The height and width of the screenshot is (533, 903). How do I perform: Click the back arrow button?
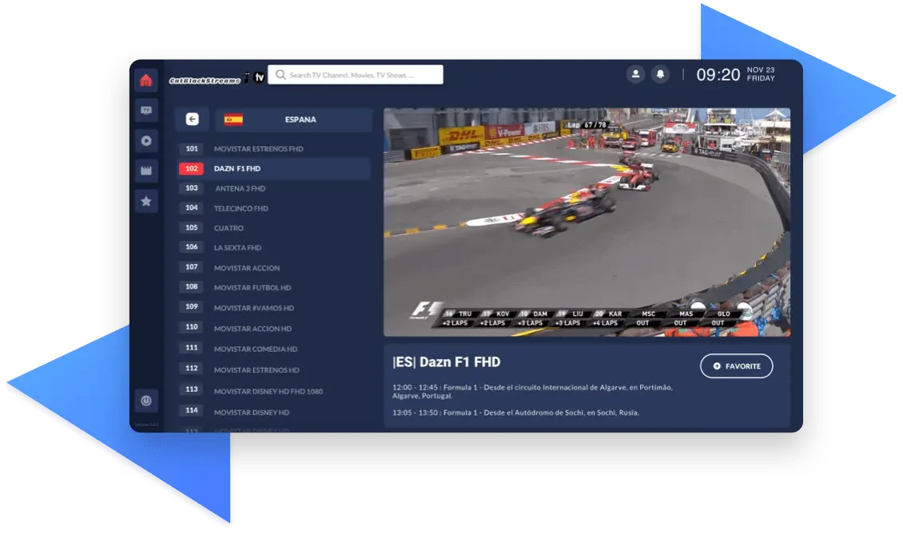click(192, 120)
